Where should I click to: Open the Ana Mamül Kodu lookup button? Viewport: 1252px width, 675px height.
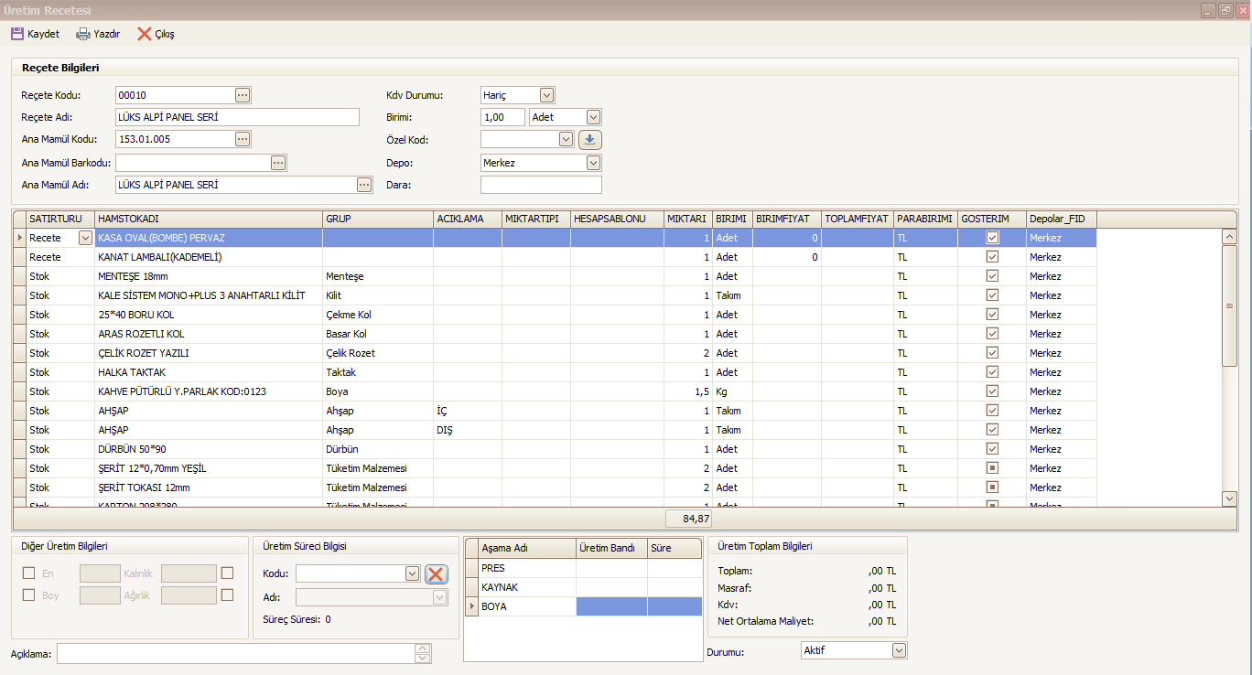(243, 139)
